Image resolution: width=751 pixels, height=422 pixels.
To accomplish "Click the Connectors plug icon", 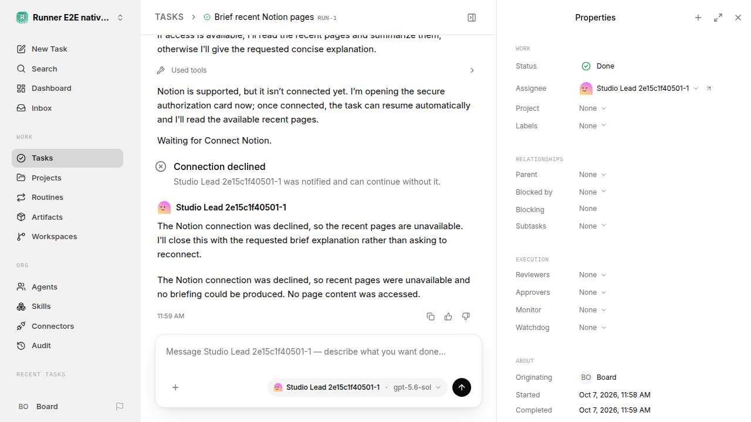I will pyautogui.click(x=21, y=326).
